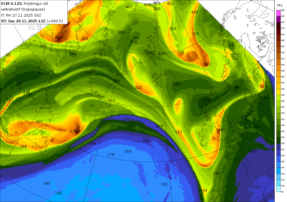Click the '517' pressure value
Image resolution: width=287 pixels, height=202 pixels.
[179, 132]
